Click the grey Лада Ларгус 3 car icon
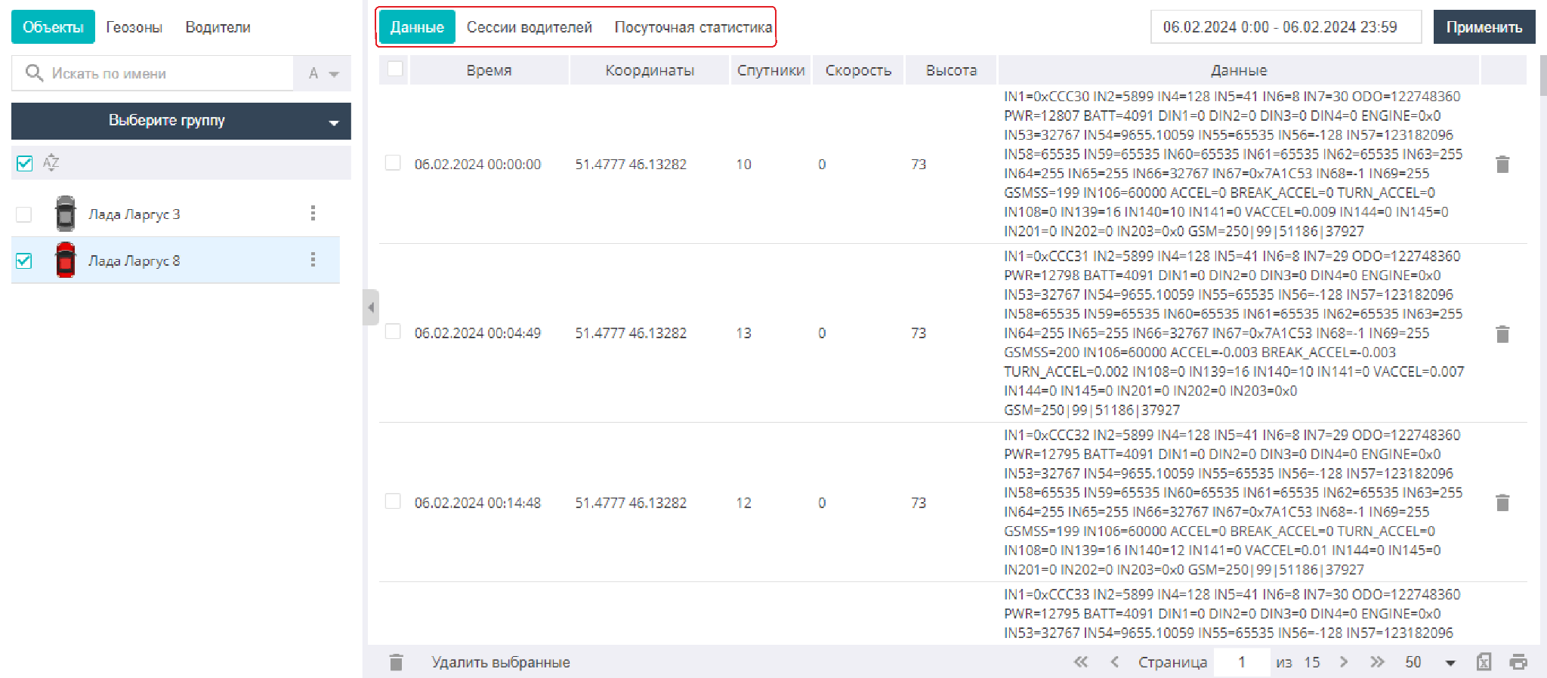The height and width of the screenshot is (678, 1547). click(x=66, y=214)
